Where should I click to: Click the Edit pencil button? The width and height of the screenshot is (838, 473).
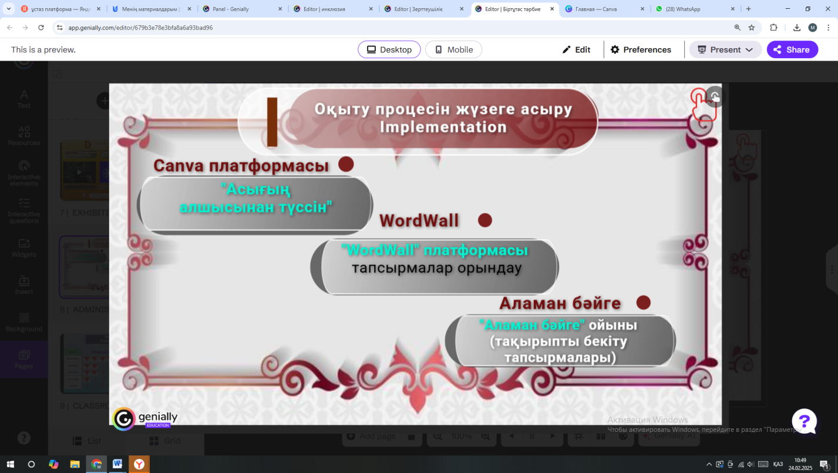click(x=576, y=50)
